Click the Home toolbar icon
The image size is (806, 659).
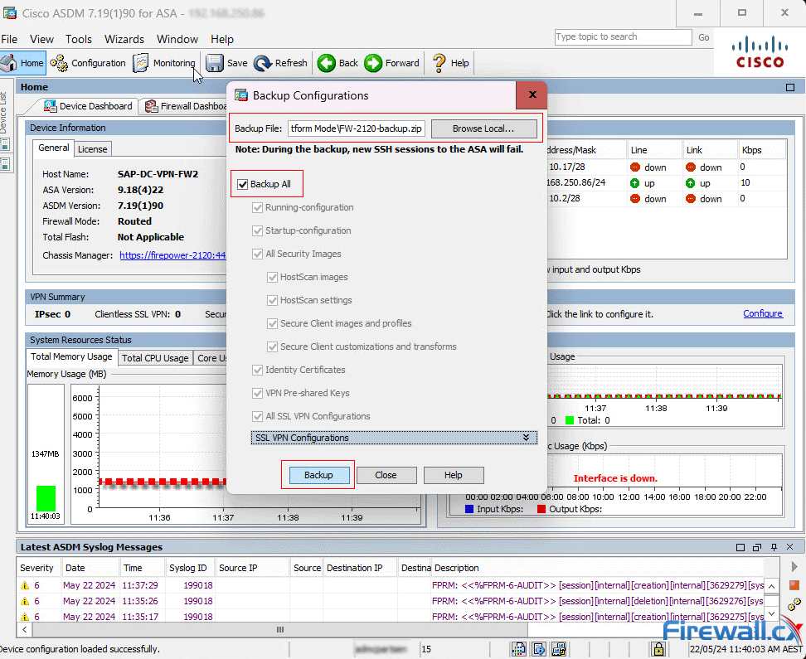pos(9,63)
